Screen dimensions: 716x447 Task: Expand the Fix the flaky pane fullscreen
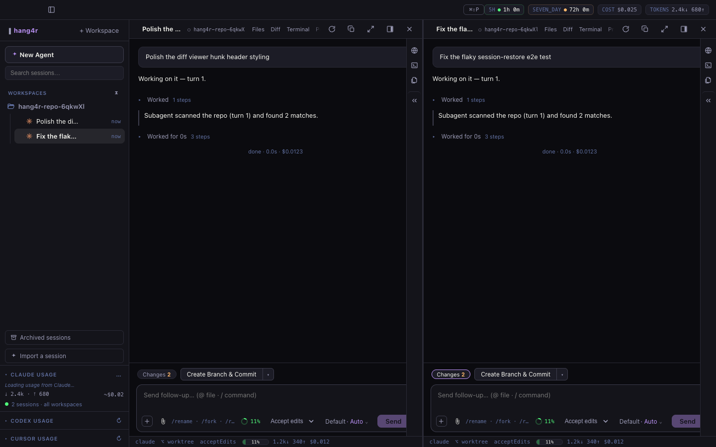[x=664, y=29]
